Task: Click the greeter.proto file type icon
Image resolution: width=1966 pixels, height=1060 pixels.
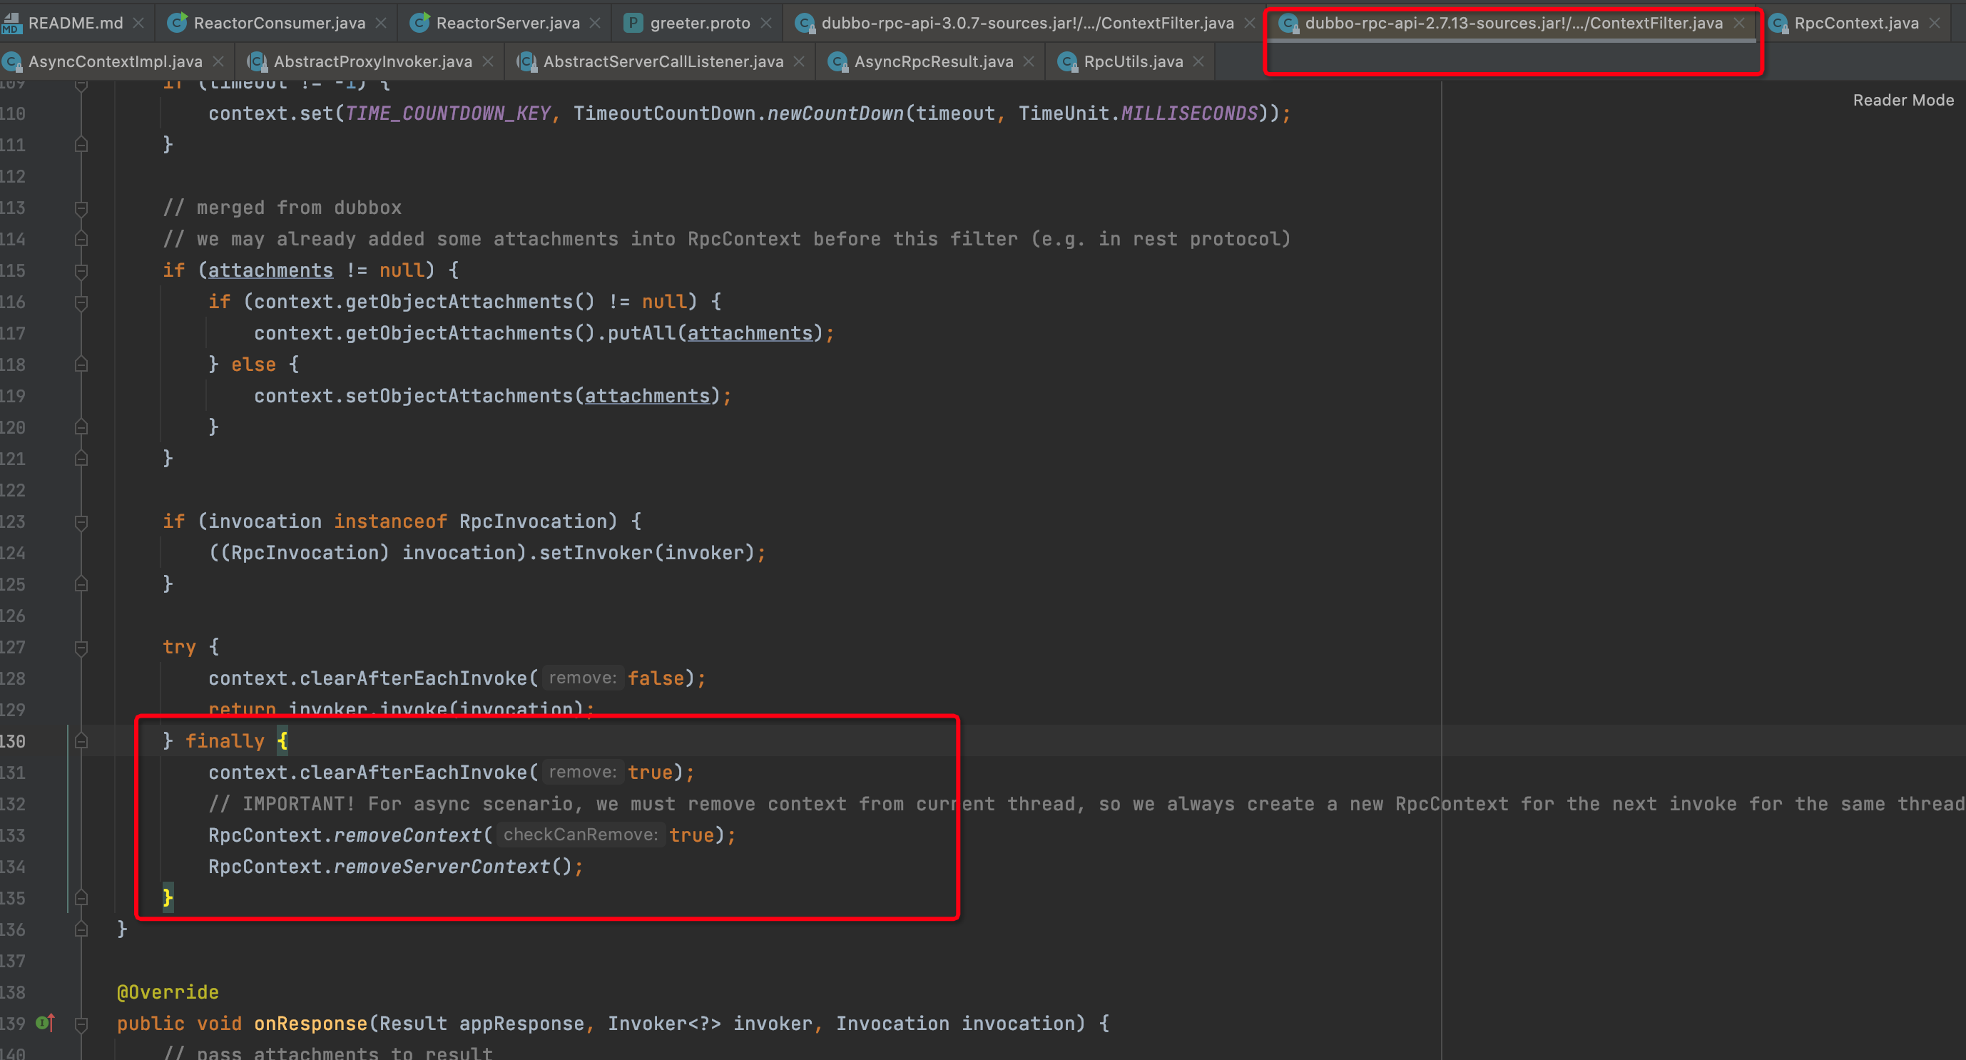Action: [x=633, y=24]
